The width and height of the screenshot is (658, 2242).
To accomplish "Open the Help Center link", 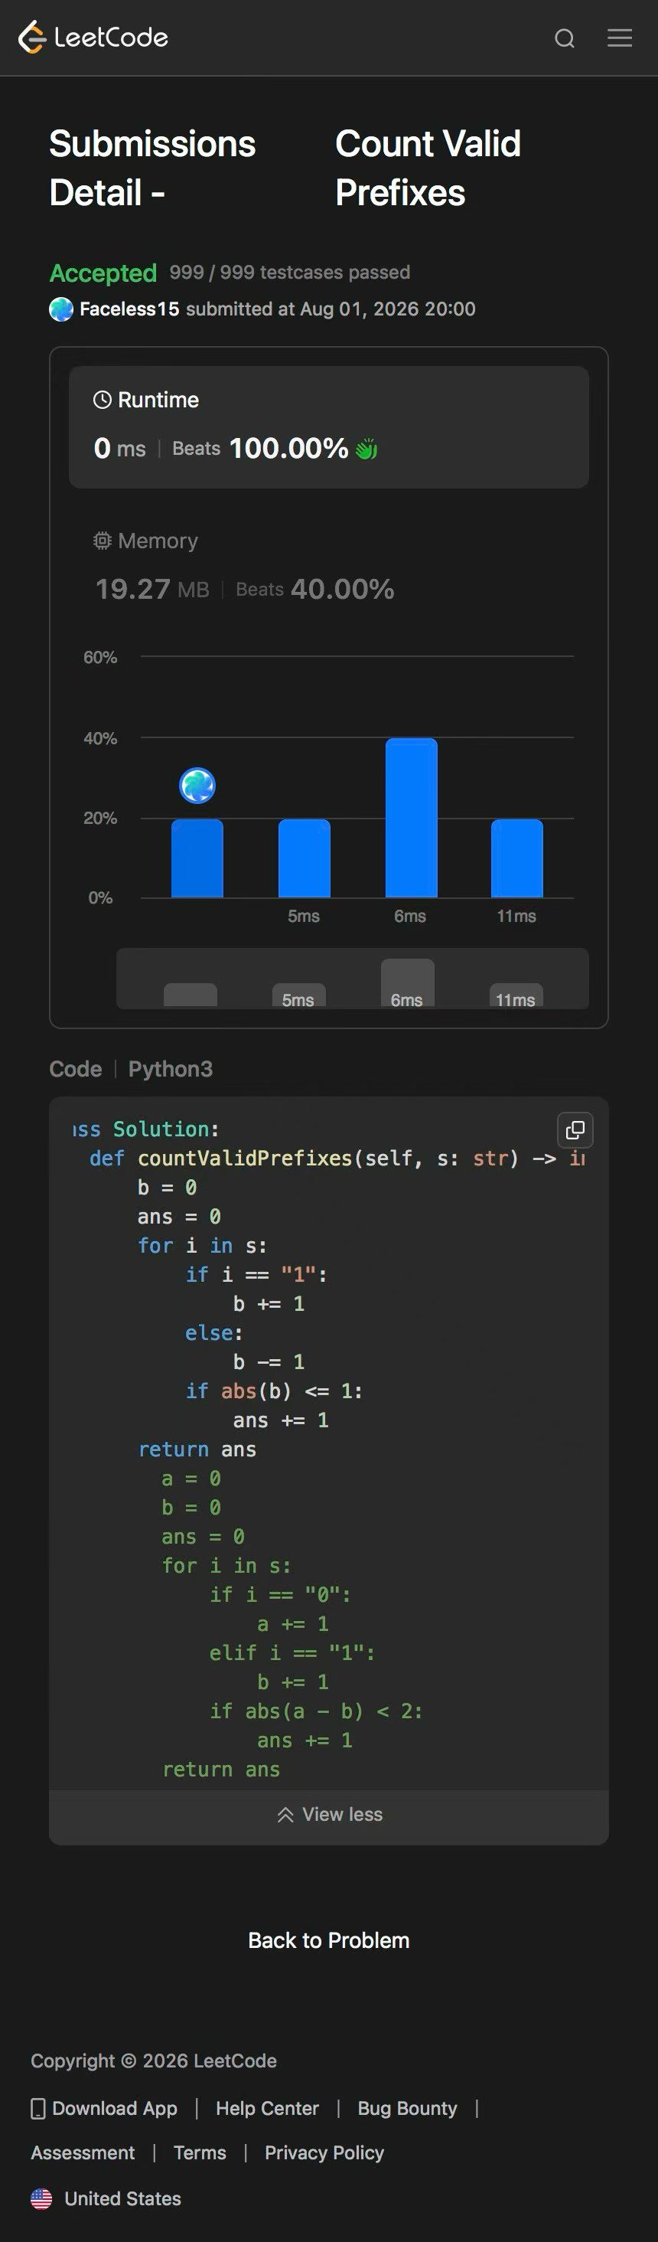I will (267, 2108).
